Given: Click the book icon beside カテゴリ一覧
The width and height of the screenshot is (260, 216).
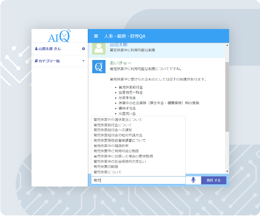Looking at the screenshot, I should point(36,61).
